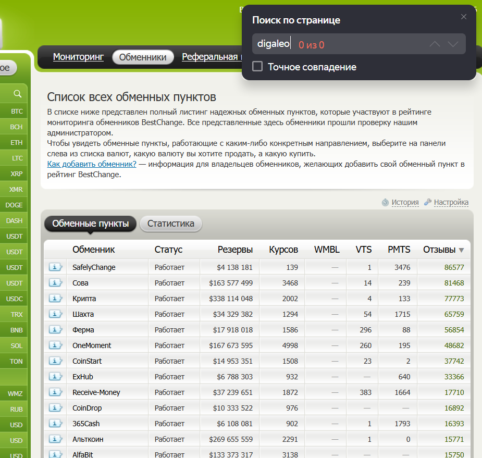This screenshot has width=482, height=458.
Task: Open info icon for Ферма exchanger
Action: tap(55, 330)
